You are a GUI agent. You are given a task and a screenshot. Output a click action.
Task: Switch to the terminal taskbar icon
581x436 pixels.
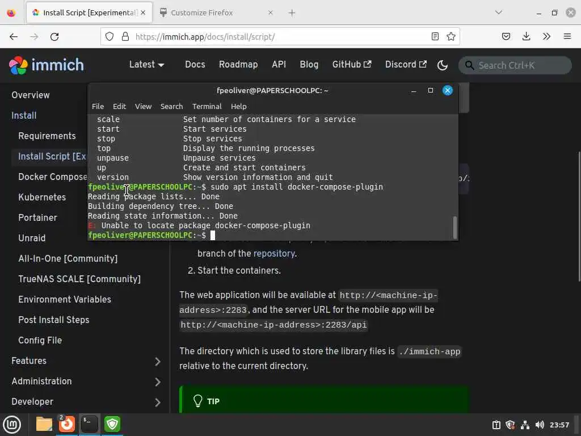point(89,424)
